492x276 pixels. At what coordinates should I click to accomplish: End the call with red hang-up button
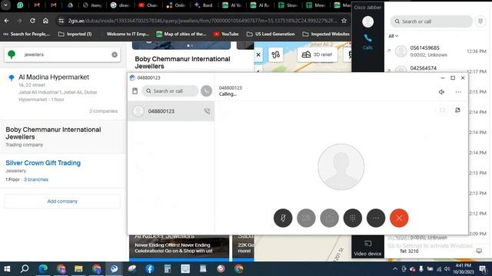[399, 218]
